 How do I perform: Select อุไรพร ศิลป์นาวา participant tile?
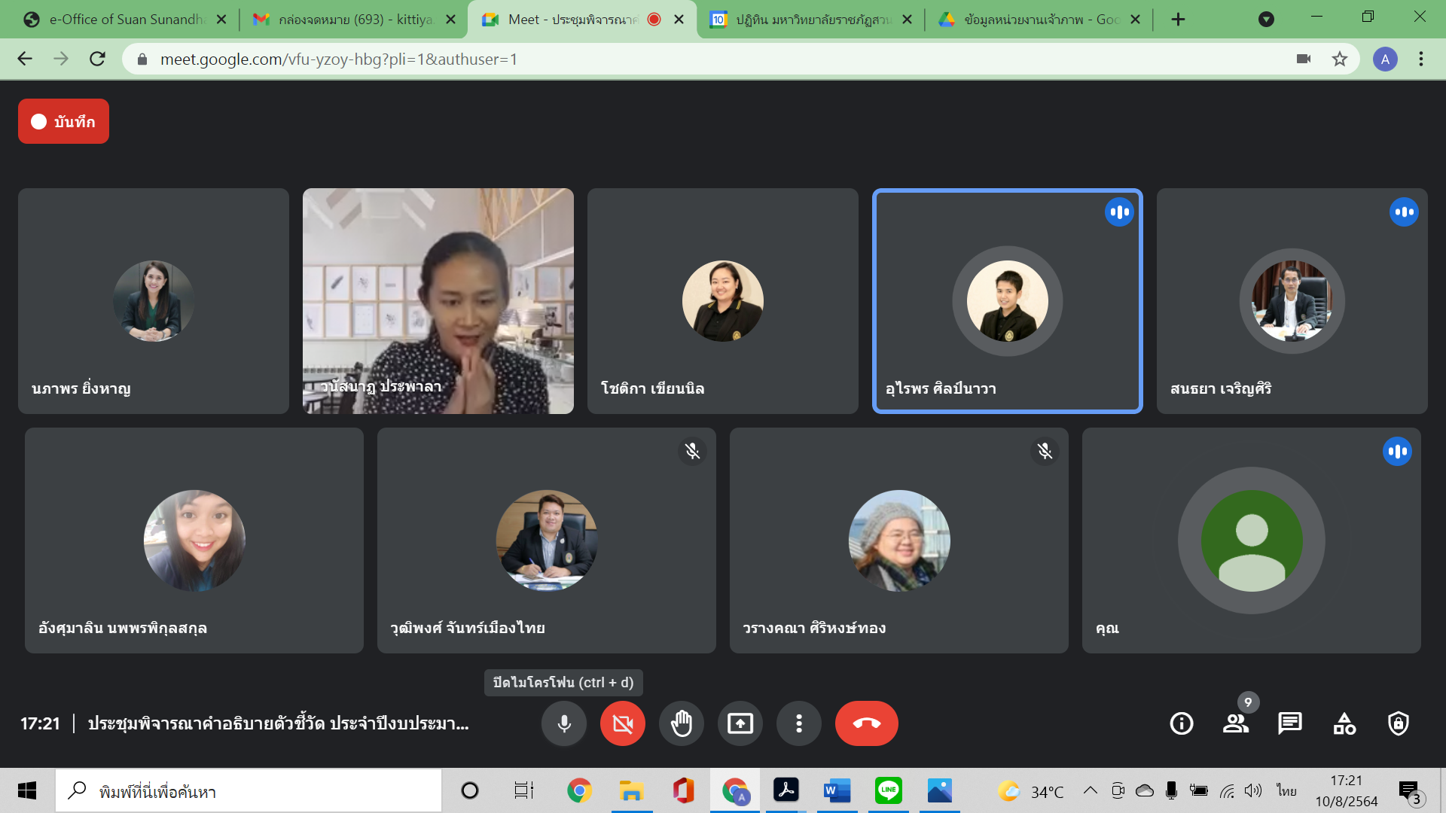[1007, 301]
